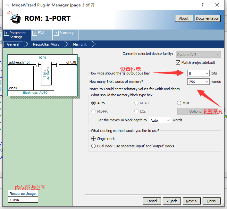Click the rom block diagram preview
227x209 pixels.
click(43, 75)
